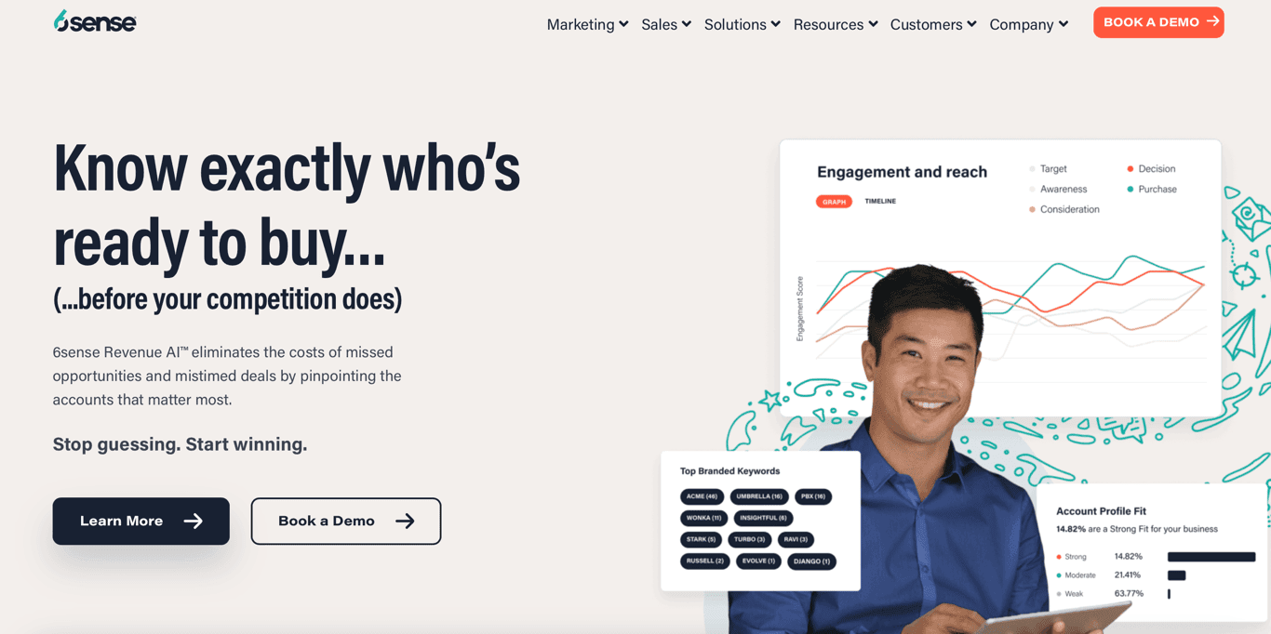Click the arrow in header BOOK A DEMO
The width and height of the screenshot is (1271, 634).
[x=1212, y=21]
